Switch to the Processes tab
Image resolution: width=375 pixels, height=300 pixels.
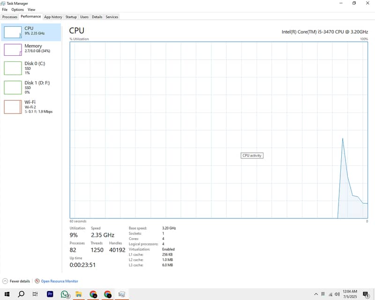pos(10,17)
